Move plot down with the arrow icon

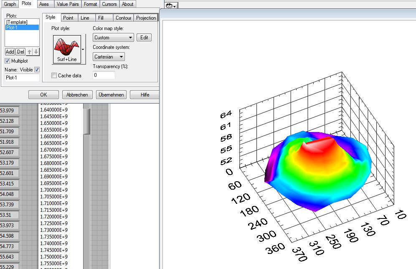(x=36, y=51)
